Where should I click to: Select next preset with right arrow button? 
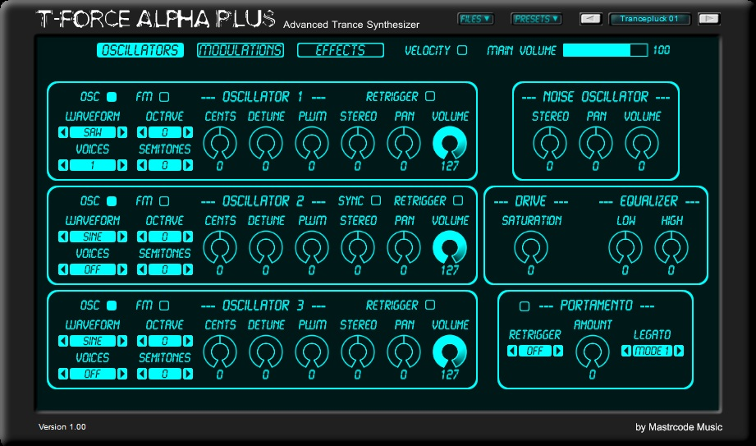click(708, 19)
